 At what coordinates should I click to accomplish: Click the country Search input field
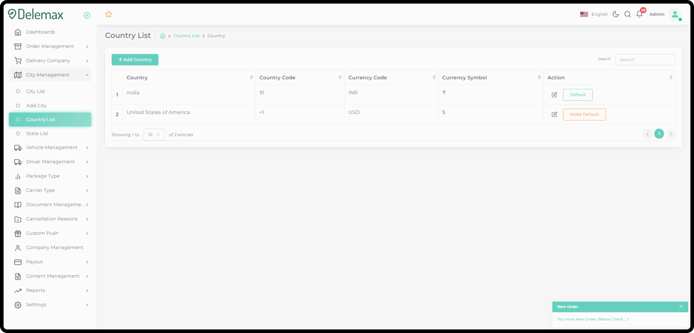click(645, 60)
